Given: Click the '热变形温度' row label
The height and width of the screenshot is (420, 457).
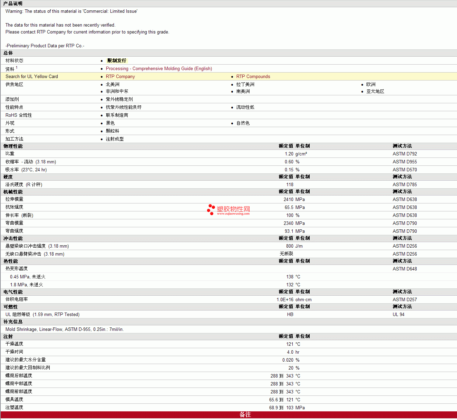Looking at the screenshot, I should (17, 269).
